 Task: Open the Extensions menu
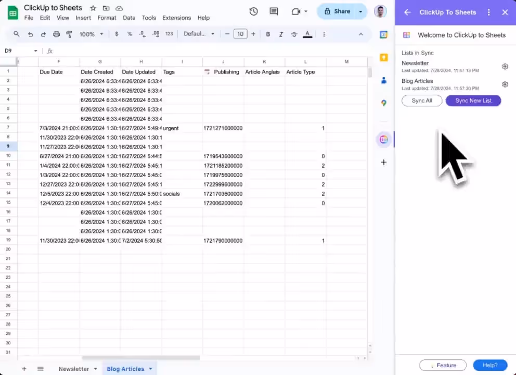coord(176,18)
